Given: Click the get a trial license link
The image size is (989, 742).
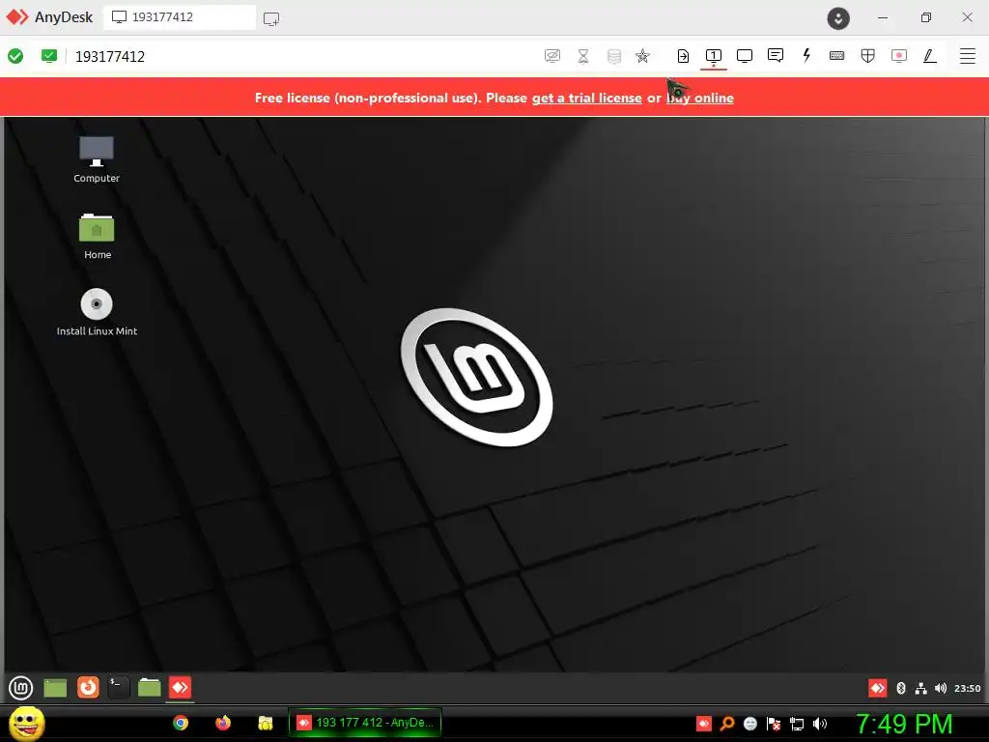Looking at the screenshot, I should [x=586, y=98].
